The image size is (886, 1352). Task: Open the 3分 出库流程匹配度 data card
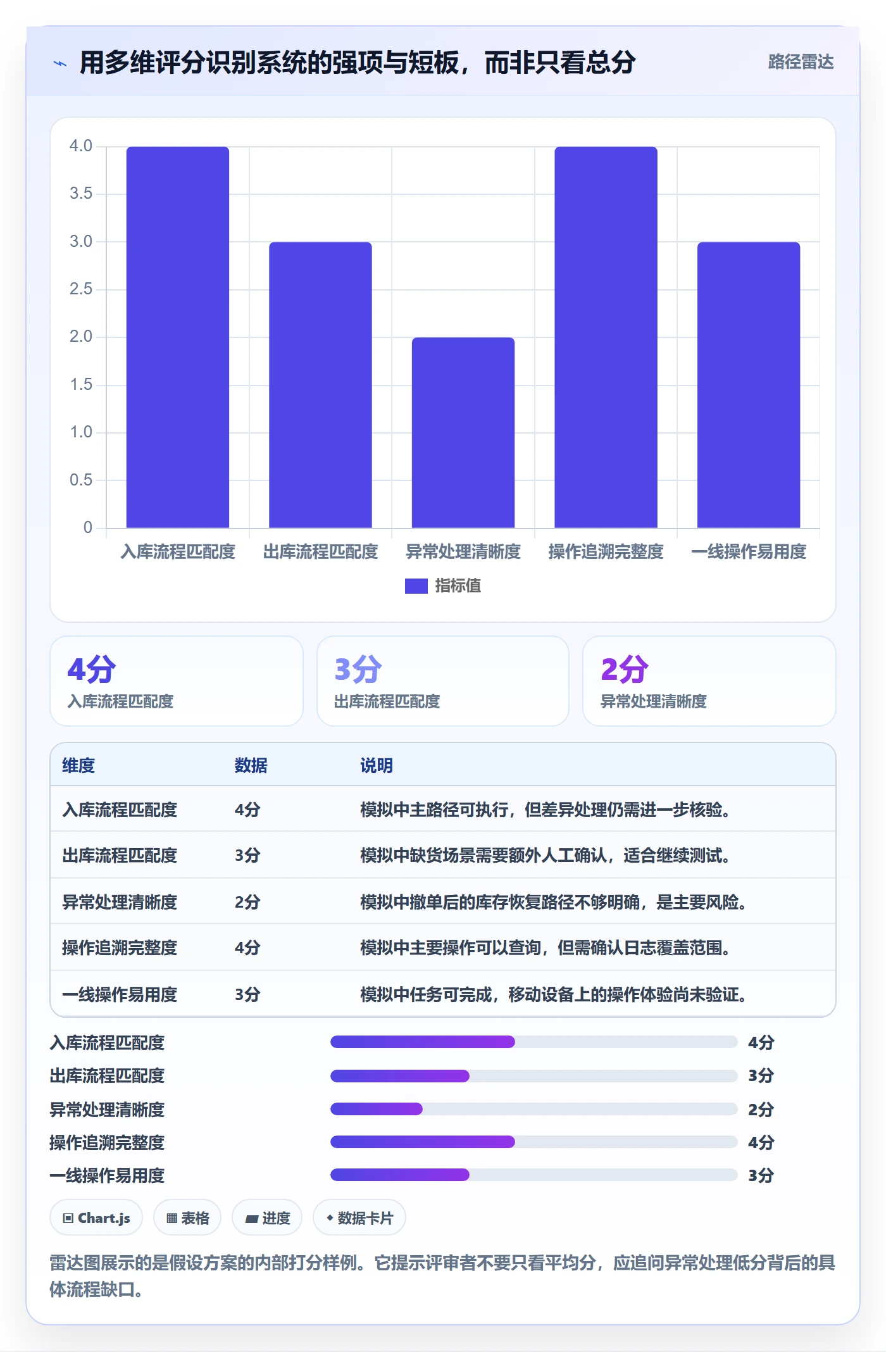(x=443, y=681)
